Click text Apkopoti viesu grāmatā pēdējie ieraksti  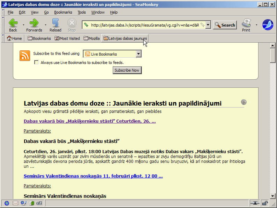click(x=93, y=112)
